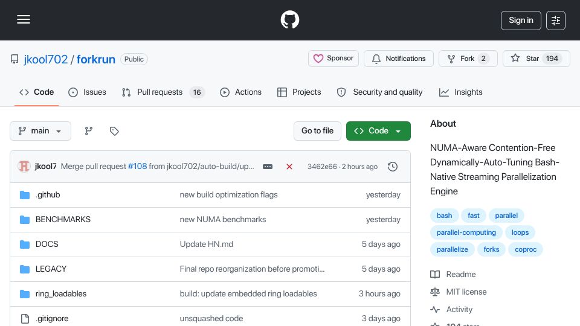The image size is (580, 326).
Task: Click the parallelize topic tag
Action: 453,249
